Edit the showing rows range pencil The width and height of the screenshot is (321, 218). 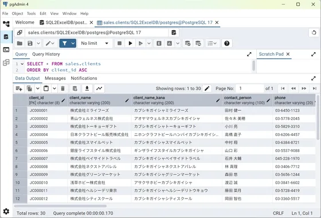(x=207, y=88)
